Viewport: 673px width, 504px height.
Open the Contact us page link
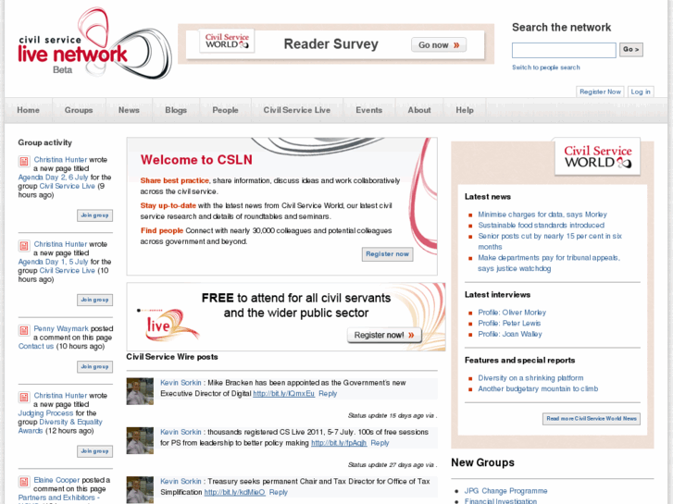click(35, 346)
